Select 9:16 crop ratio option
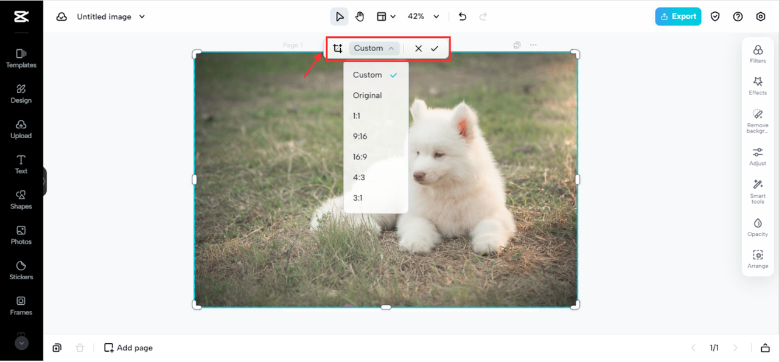The height and width of the screenshot is (362, 779). (376, 136)
